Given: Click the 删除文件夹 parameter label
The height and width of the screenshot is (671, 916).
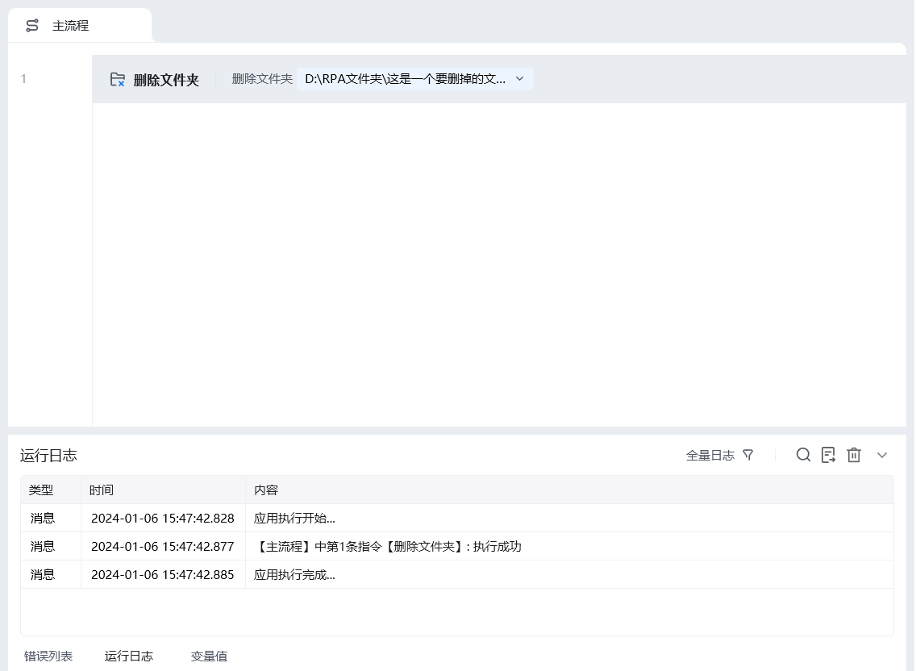Looking at the screenshot, I should (x=262, y=79).
